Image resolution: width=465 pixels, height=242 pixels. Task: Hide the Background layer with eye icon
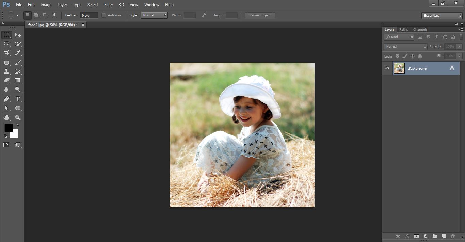click(387, 68)
